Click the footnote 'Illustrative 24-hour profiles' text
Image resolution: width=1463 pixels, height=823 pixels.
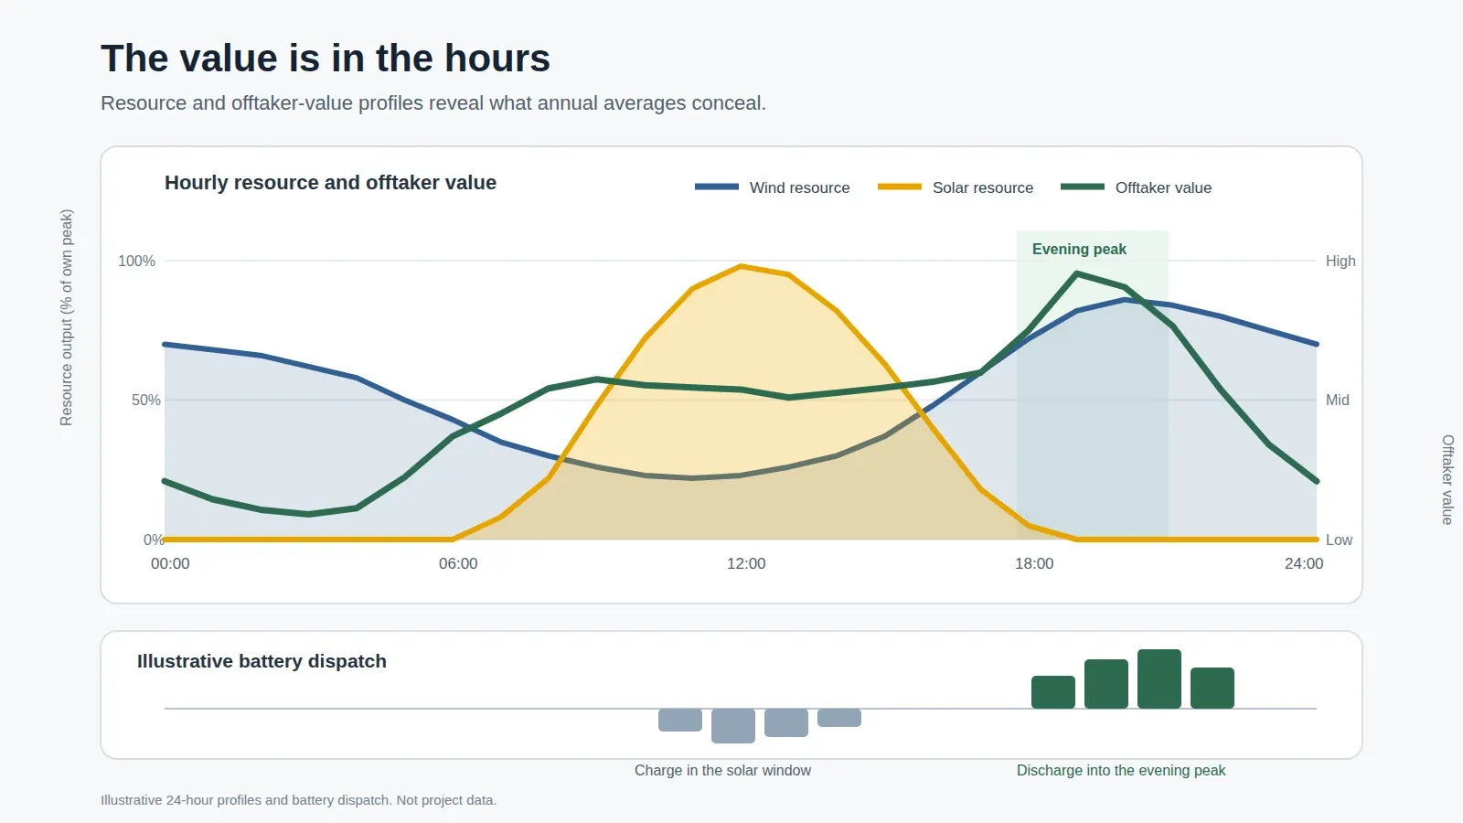[x=299, y=800]
